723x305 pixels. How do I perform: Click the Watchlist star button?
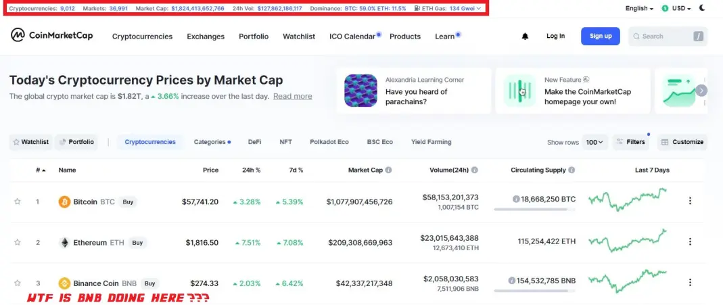30,142
